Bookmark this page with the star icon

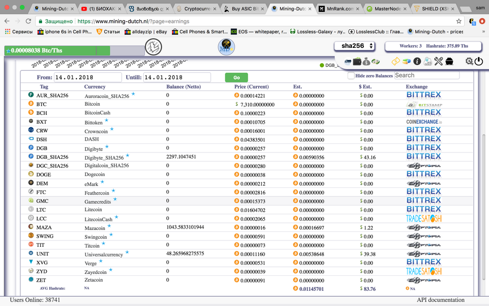coord(458,21)
